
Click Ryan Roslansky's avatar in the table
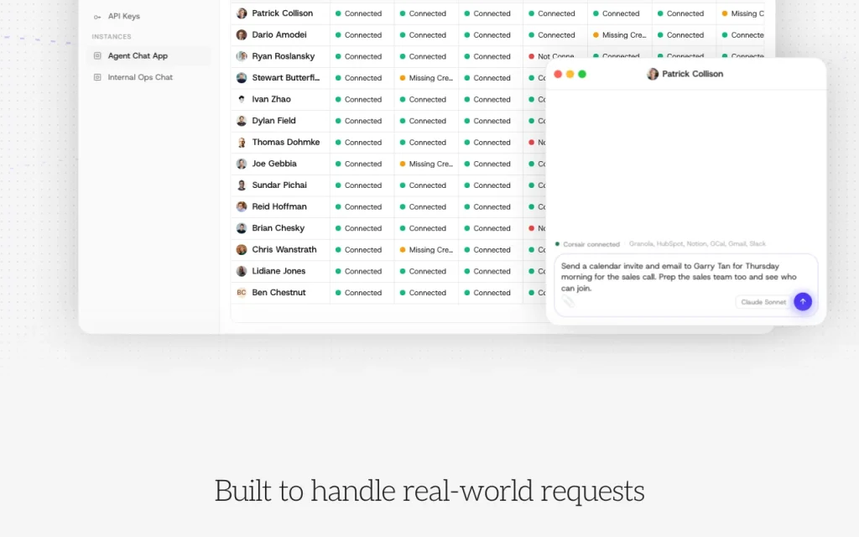coord(242,56)
